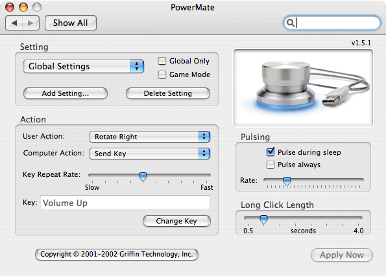Click the Add Setting... button

(66, 93)
